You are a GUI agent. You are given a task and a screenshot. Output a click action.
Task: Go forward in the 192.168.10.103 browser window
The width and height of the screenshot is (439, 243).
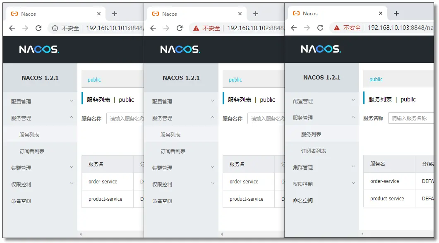click(x=307, y=27)
